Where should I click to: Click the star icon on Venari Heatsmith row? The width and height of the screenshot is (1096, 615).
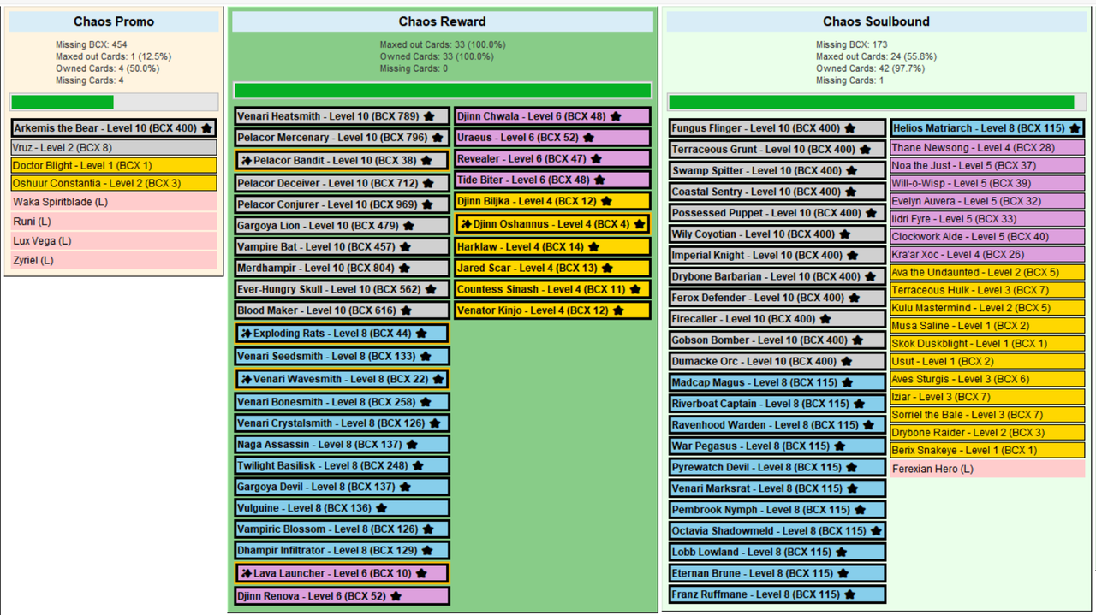(x=429, y=116)
